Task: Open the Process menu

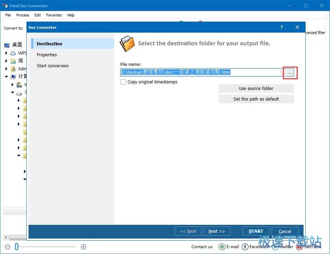Action: [23, 15]
